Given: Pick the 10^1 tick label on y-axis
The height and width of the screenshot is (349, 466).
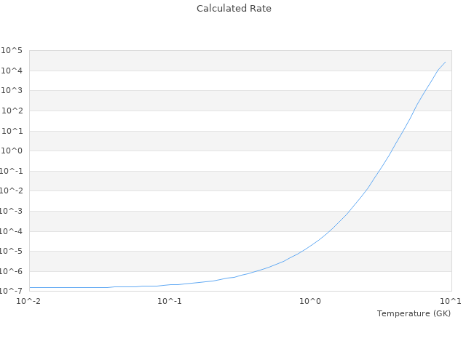Looking at the screenshot, I should pos(12,131).
